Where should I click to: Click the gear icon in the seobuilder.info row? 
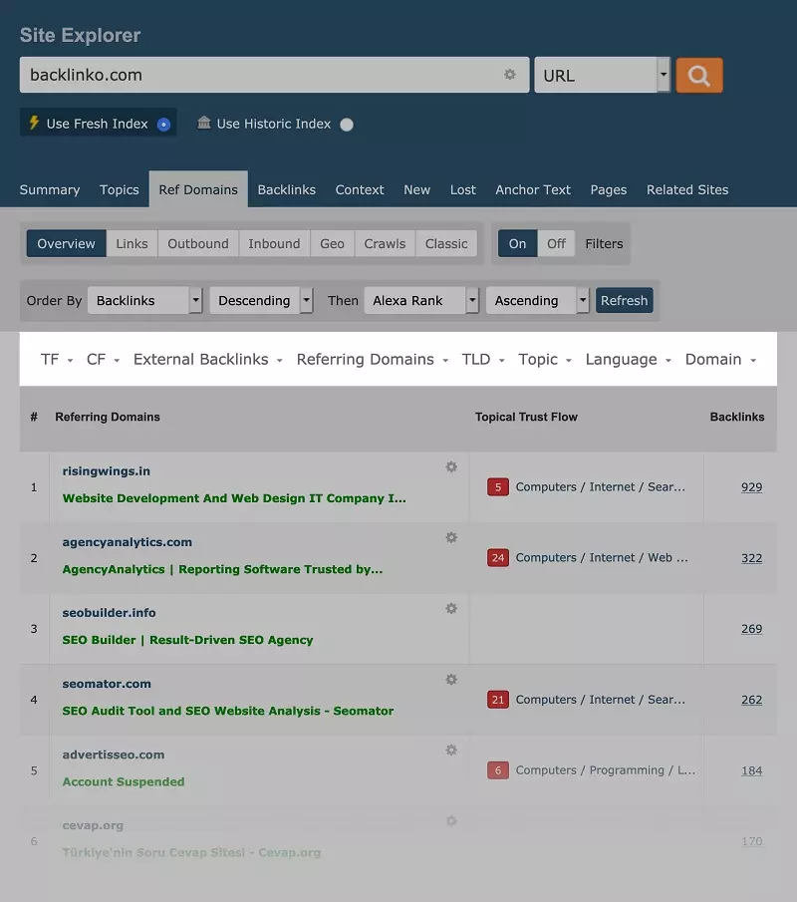pyautogui.click(x=451, y=608)
